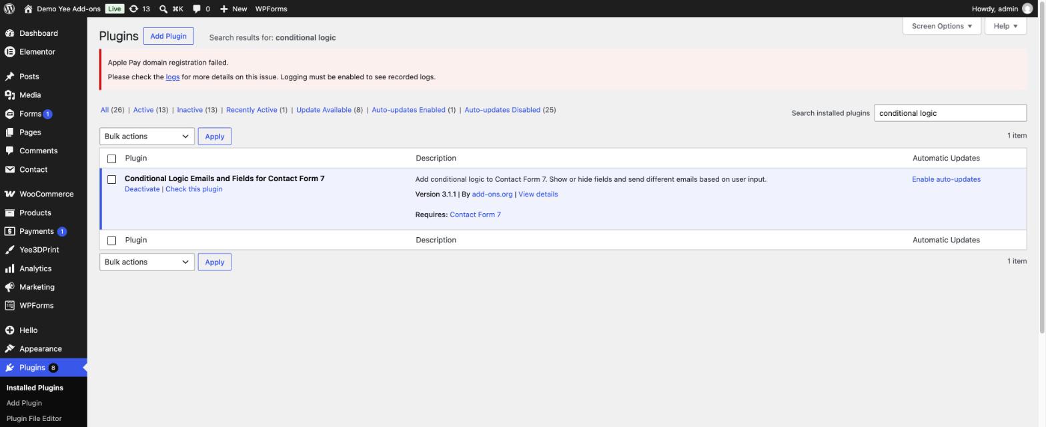
Task: Deactivate the Conditional Logic plugin
Action: pos(142,189)
